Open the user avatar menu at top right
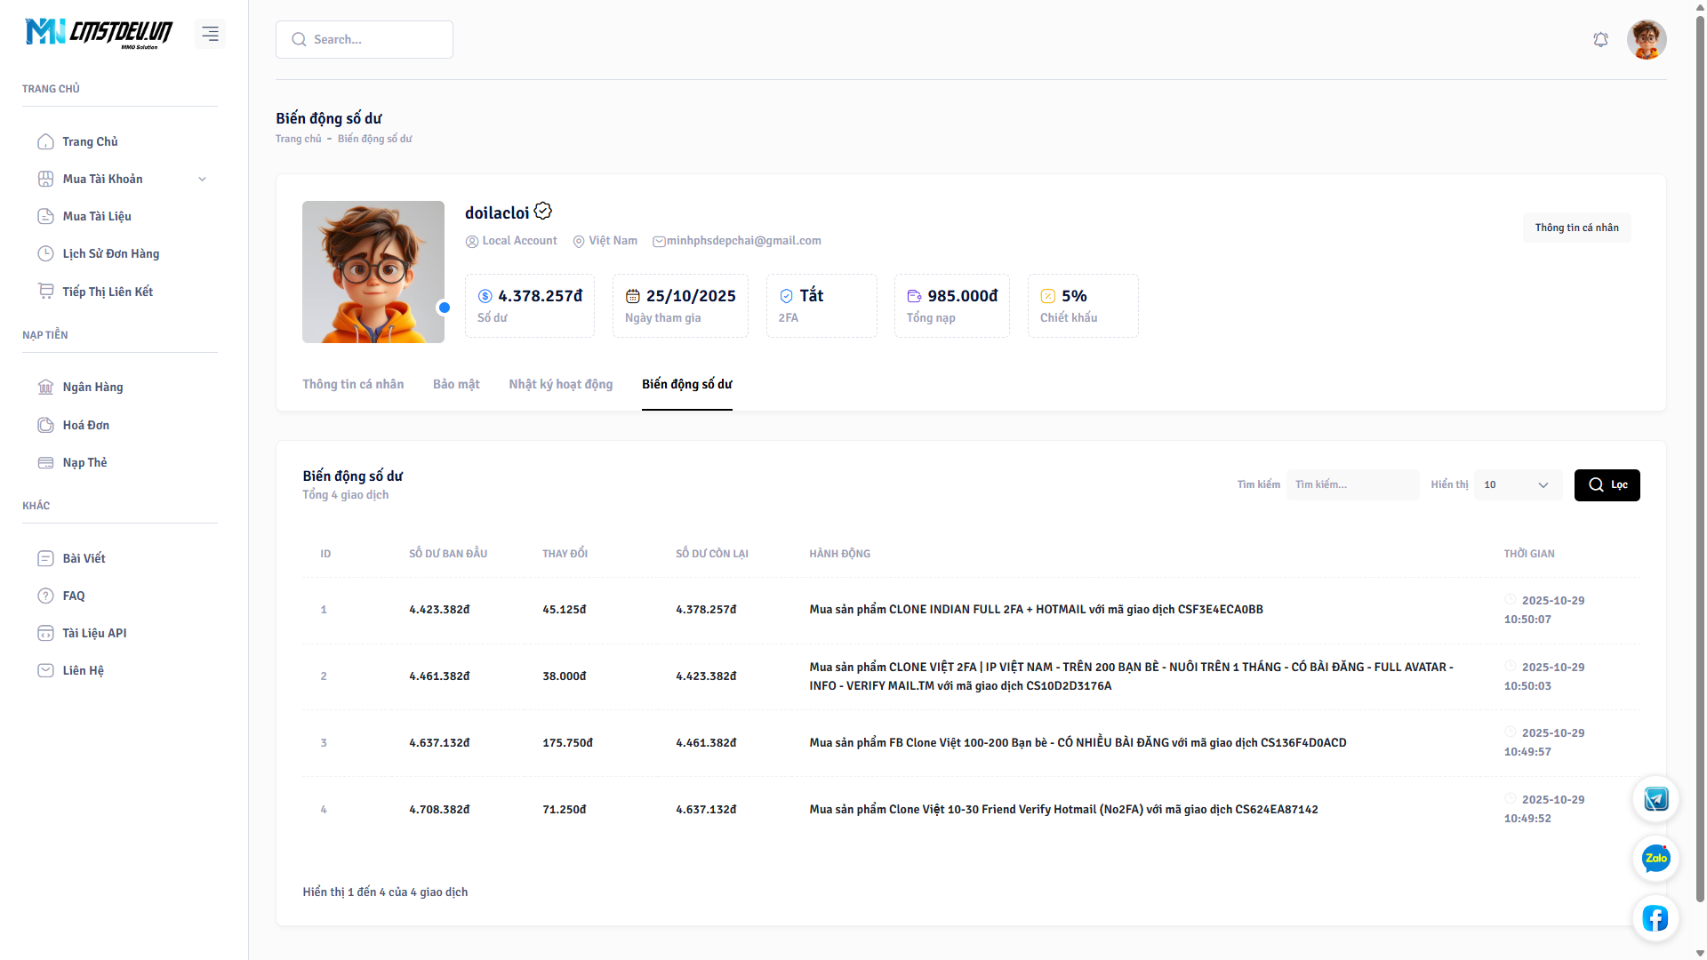Image resolution: width=1707 pixels, height=960 pixels. (x=1646, y=40)
